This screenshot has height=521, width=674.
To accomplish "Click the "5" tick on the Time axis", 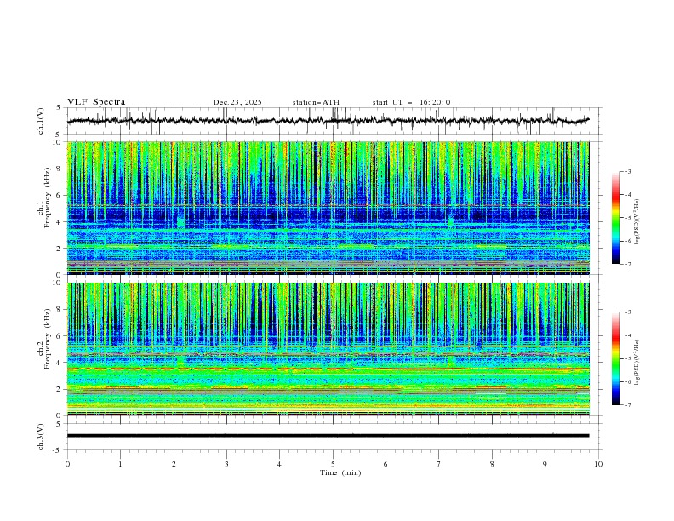I will [333, 464].
